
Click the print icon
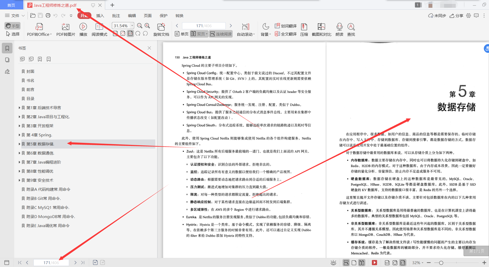click(x=48, y=16)
